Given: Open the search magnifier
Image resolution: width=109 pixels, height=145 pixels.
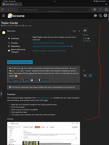Looking at the screenshot, I should pyautogui.click(x=100, y=16).
